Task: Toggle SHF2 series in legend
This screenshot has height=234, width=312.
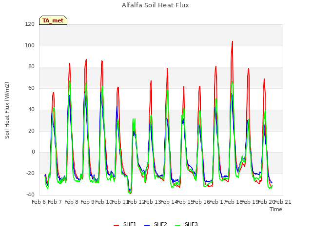Action: pyautogui.click(x=156, y=224)
